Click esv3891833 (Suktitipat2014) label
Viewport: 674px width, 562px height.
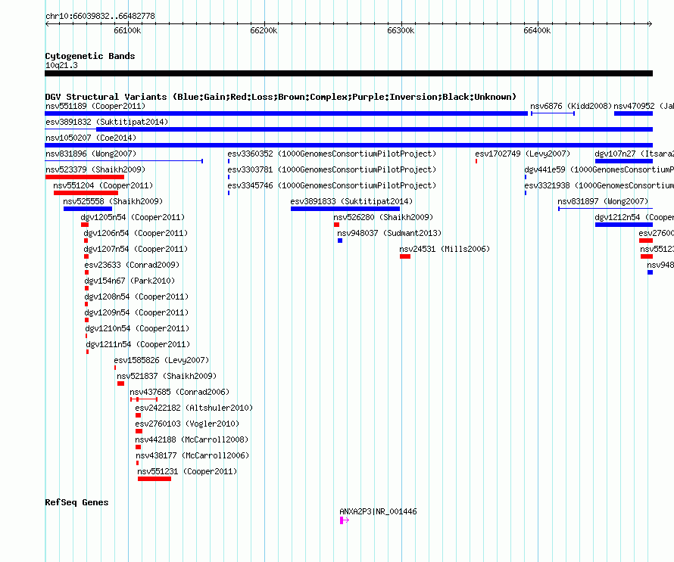pyautogui.click(x=351, y=201)
